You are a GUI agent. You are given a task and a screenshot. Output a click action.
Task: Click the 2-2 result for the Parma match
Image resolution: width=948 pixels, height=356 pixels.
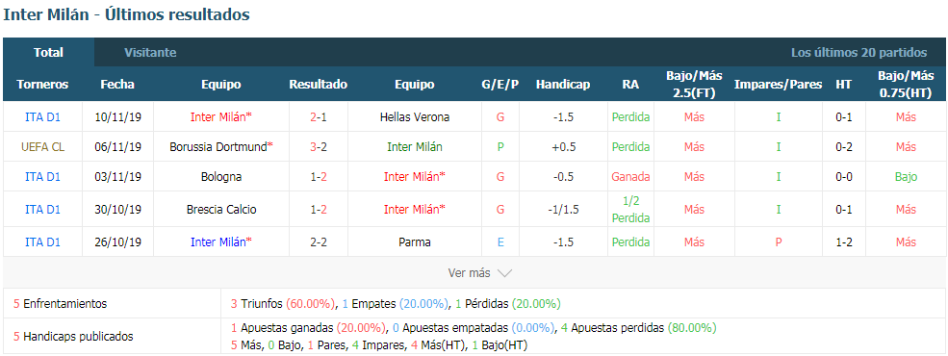coord(318,242)
